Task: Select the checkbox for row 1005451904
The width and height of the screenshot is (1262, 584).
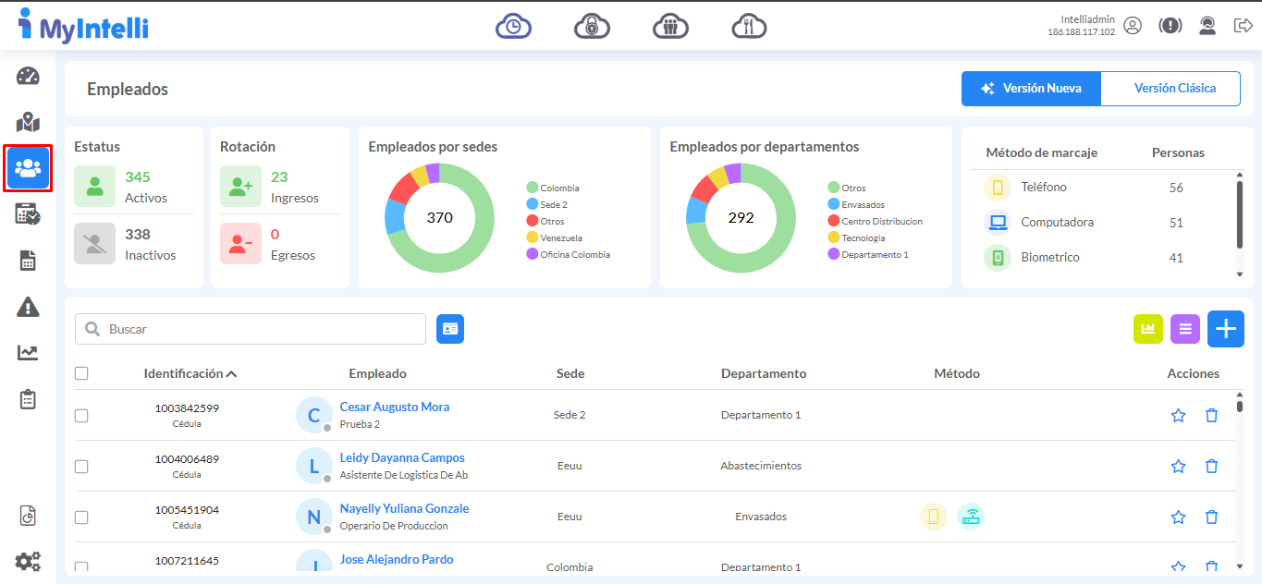Action: [81, 517]
